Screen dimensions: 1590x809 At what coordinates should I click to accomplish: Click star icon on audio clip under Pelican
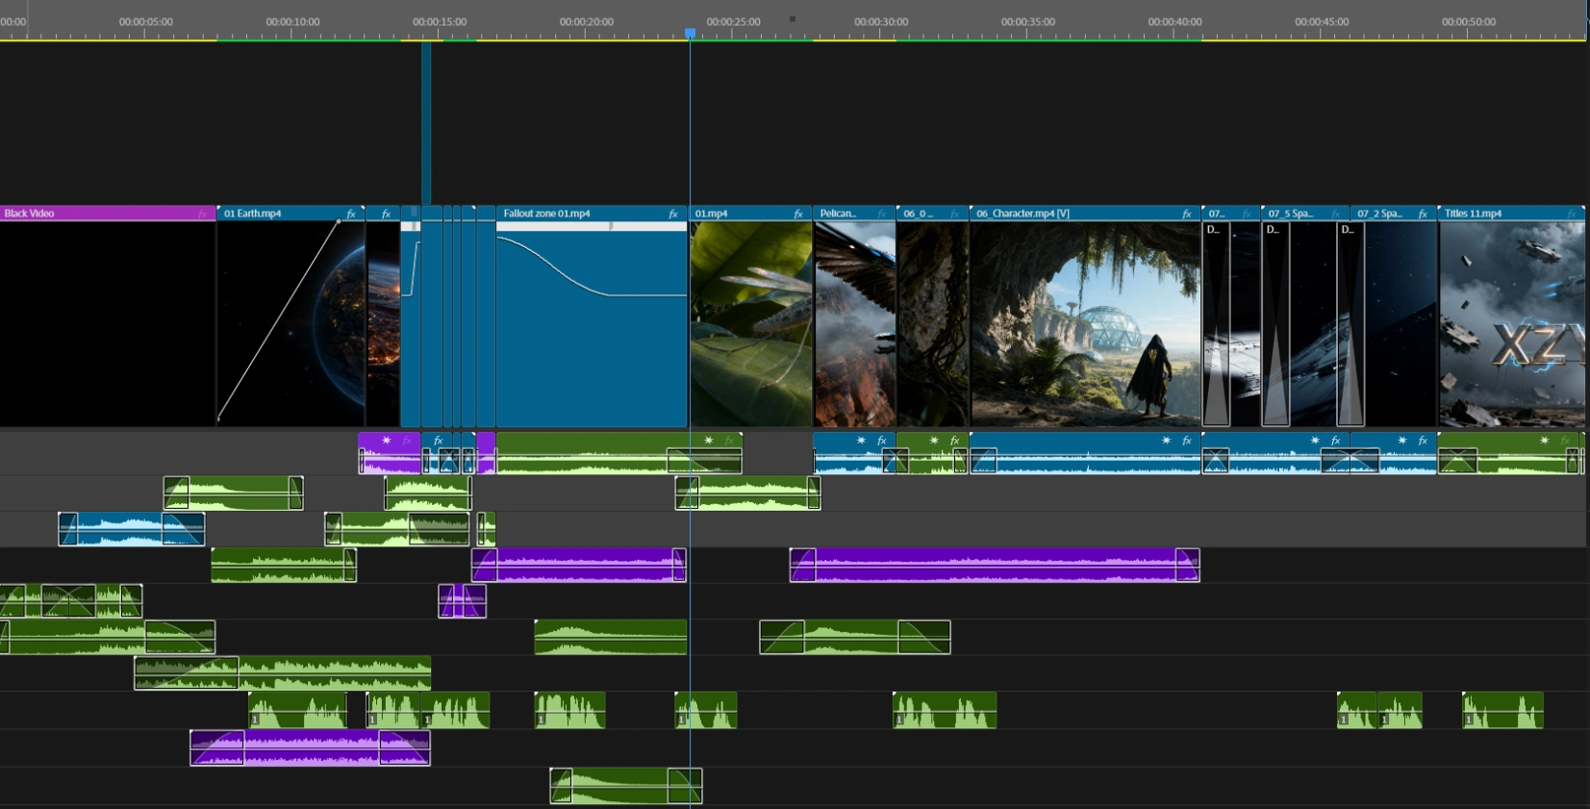861,441
